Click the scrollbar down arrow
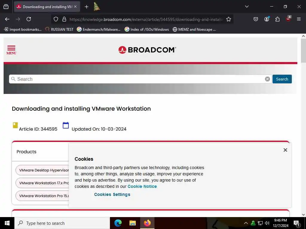Image resolution: width=306 pixels, height=229 pixels. pyautogui.click(x=303, y=215)
